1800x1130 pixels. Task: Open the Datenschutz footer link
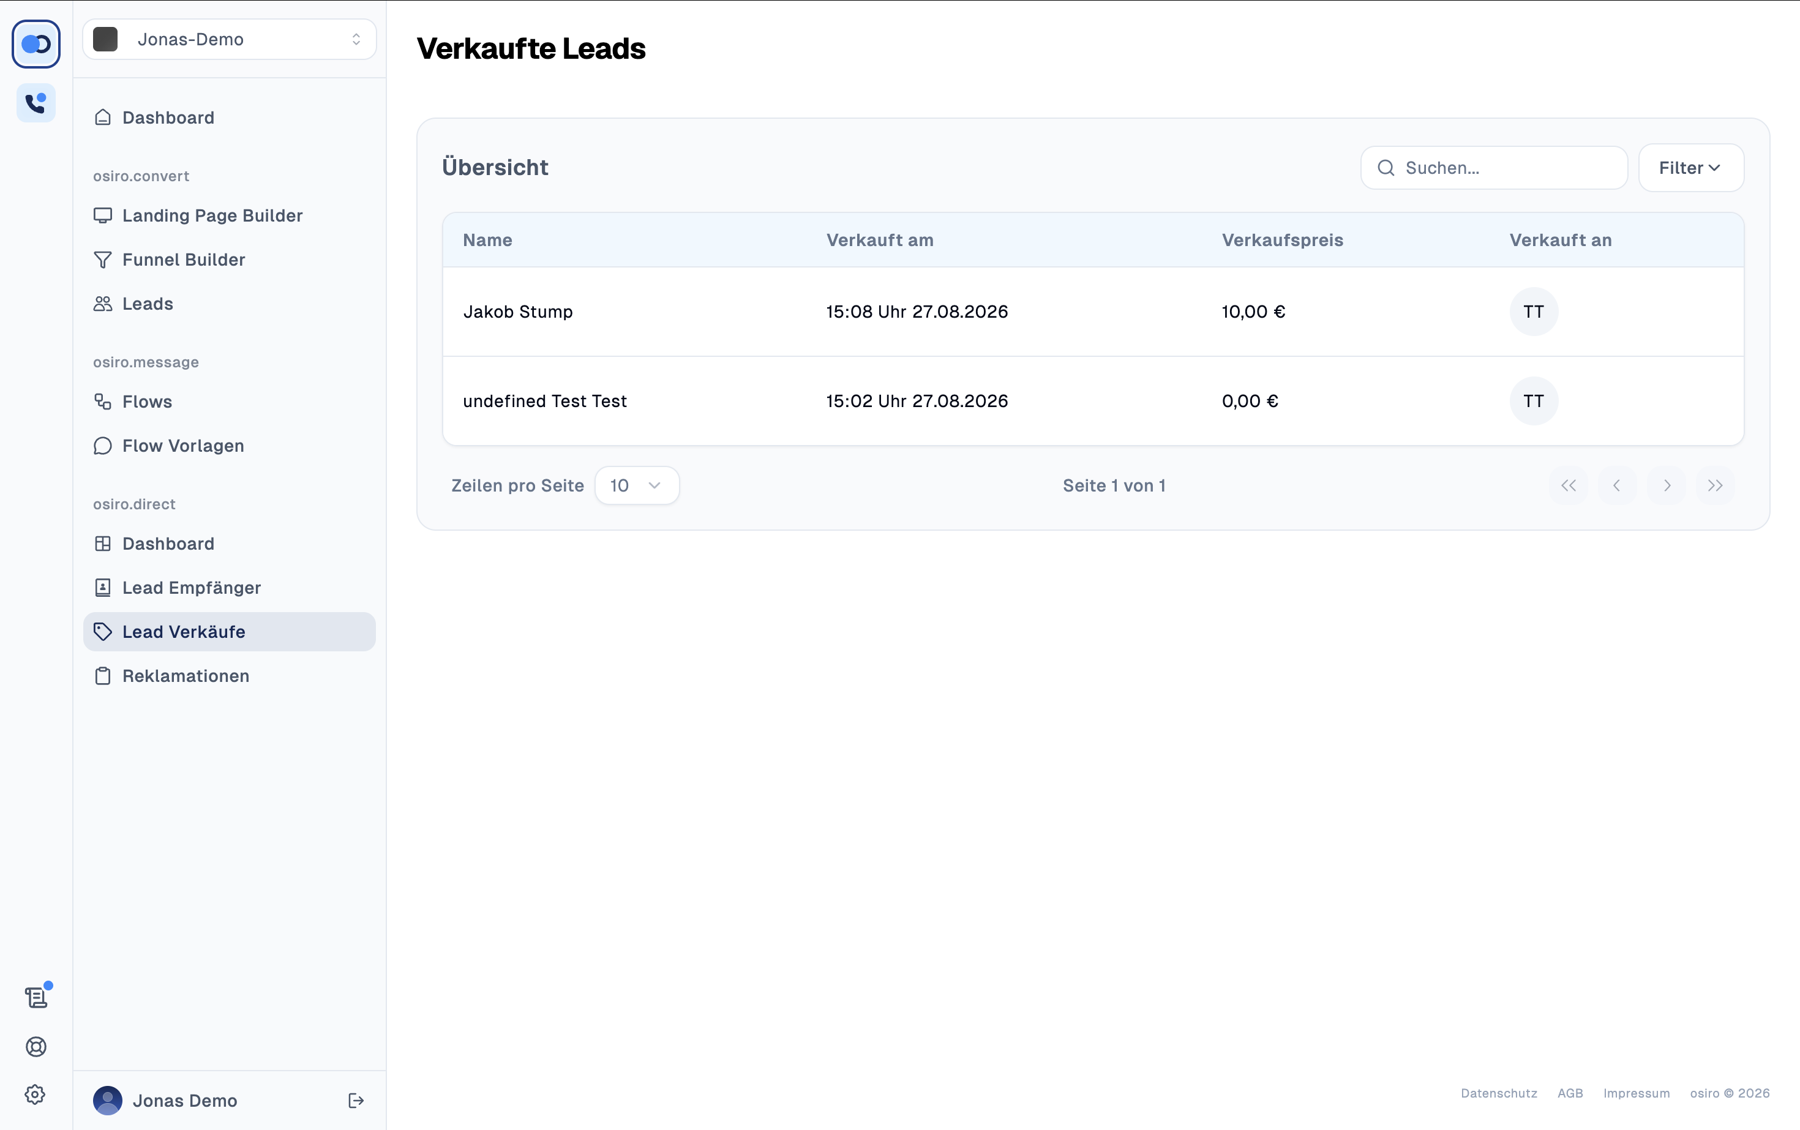[x=1499, y=1093]
